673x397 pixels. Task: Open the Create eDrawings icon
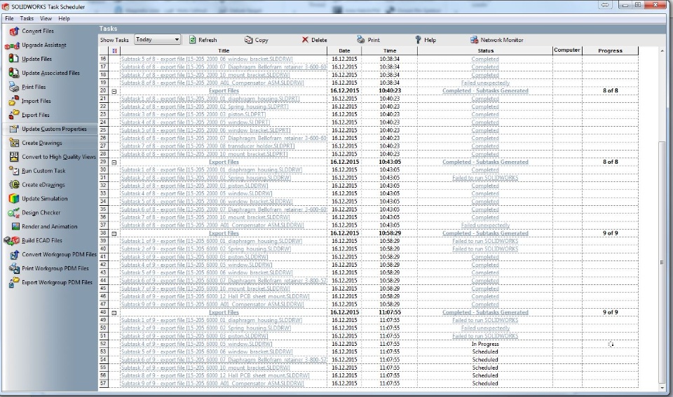(14, 185)
